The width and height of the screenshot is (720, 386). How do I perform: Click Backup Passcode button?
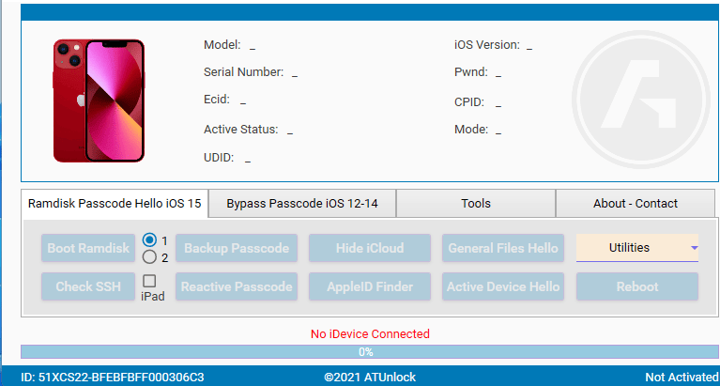pos(237,248)
